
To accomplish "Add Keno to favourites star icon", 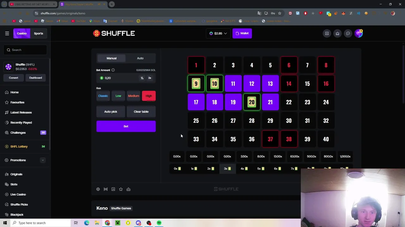I will [121, 189].
